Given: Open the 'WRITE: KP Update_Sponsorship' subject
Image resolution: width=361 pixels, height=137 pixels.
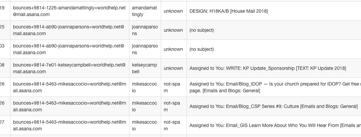Looking at the screenshot, I should tap(267, 68).
